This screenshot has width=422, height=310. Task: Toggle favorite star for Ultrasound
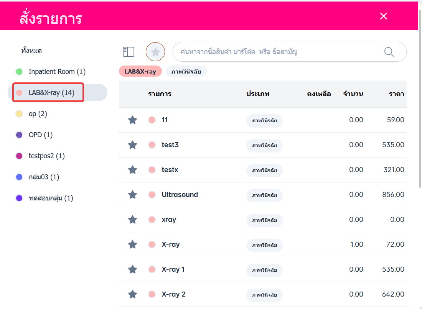pos(132,195)
